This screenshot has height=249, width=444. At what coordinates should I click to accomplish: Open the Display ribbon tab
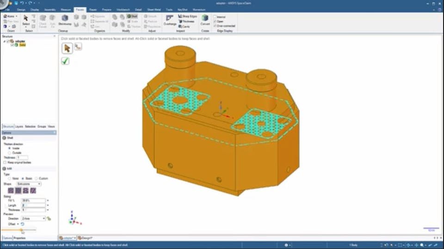pos(35,10)
